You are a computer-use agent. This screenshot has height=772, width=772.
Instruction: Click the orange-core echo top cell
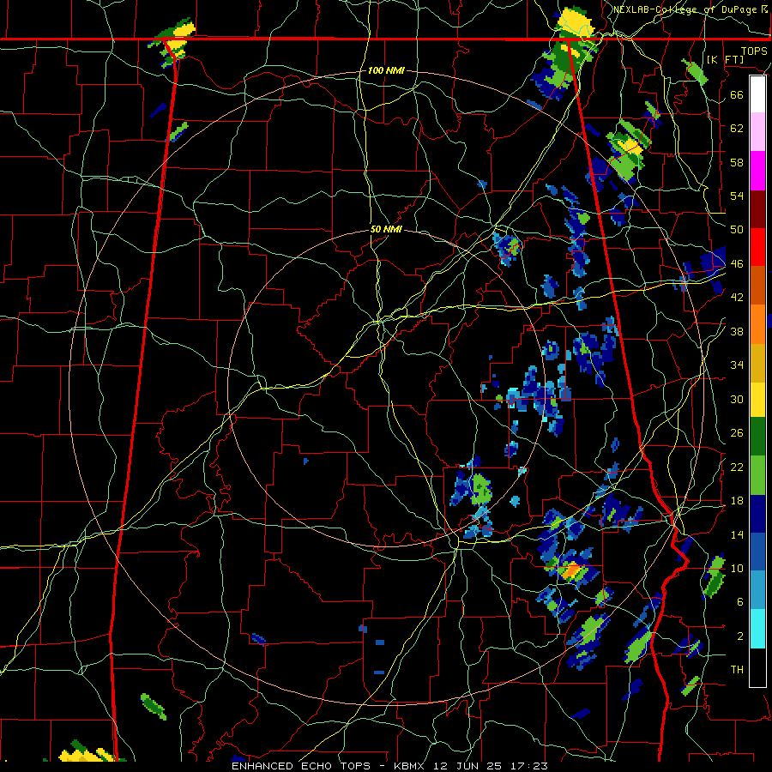(571, 570)
